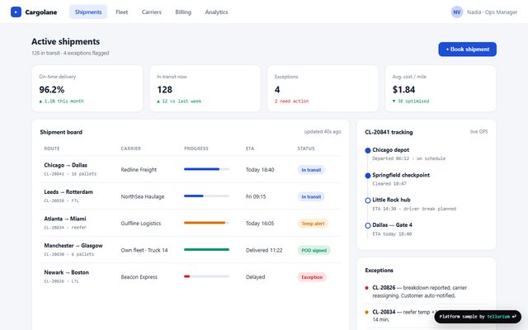Click the Exception status badge
This screenshot has width=528, height=330.
click(312, 277)
